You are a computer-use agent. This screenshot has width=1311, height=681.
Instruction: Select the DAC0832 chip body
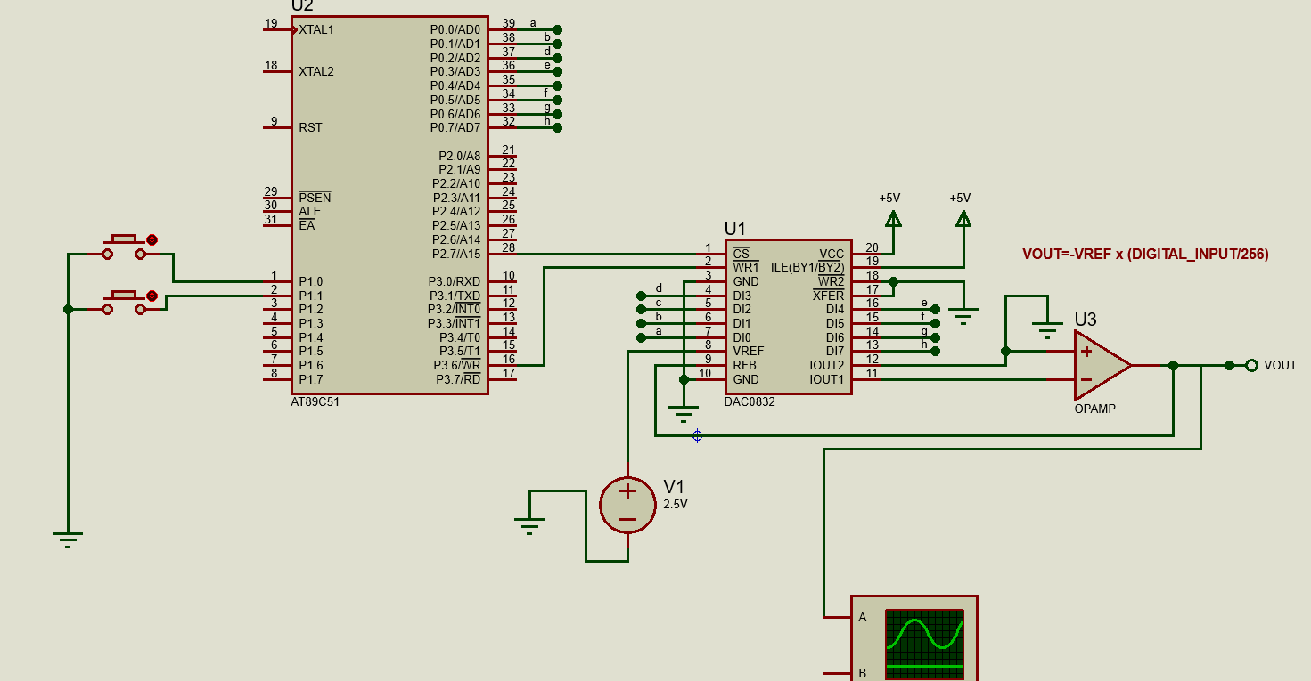(788, 316)
